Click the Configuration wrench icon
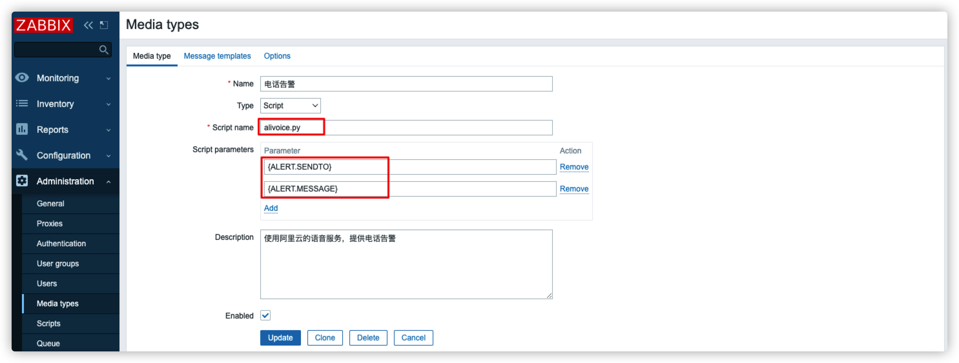The width and height of the screenshot is (959, 363). pos(22,155)
